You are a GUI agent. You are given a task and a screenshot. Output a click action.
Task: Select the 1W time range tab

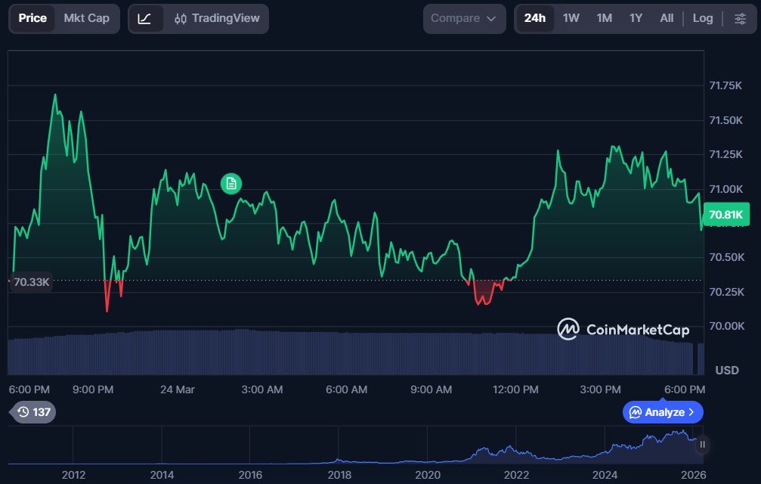[x=571, y=18]
